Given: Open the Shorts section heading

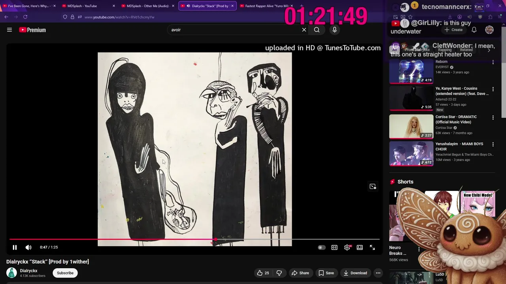Looking at the screenshot, I should pos(405,182).
